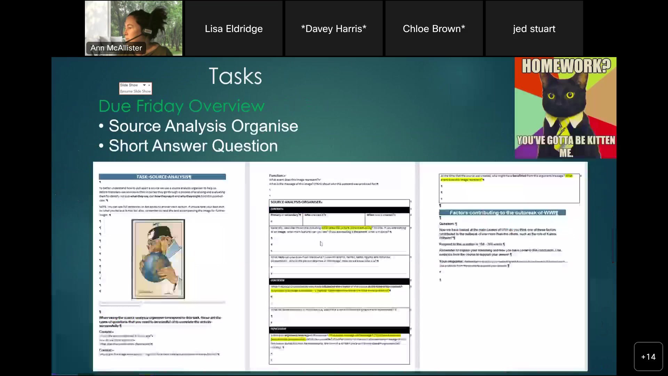
Task: Select Lisa Eldridge's participant tile
Action: point(233,29)
